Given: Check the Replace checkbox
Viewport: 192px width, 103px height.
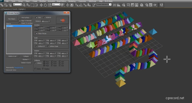Looking at the screenshot, I should 43,69.
